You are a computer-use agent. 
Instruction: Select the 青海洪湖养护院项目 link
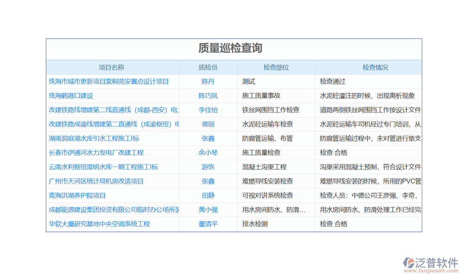77,196
